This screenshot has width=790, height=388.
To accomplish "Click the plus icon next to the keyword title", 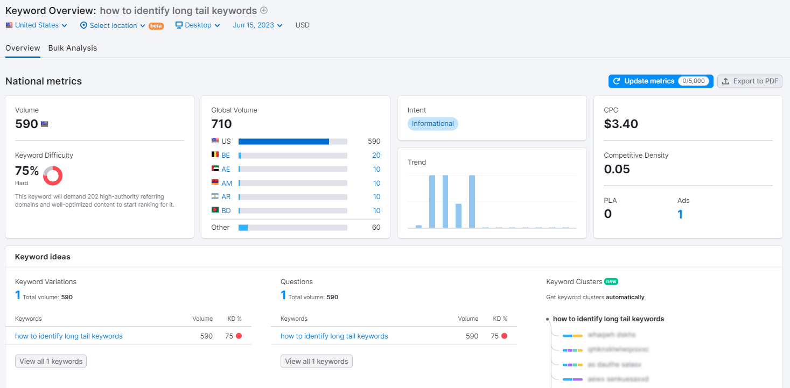I will coord(263,10).
